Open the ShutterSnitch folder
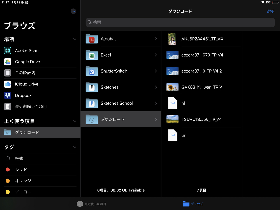The height and width of the screenshot is (210, 280). pos(121,71)
